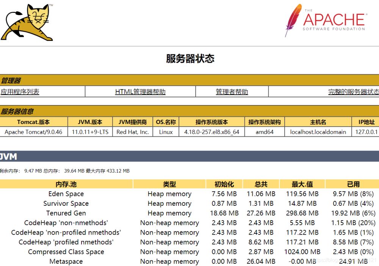This screenshot has width=379, height=266.
Task: Click the 8.58 MB (7%) used value
Action: [x=353, y=242]
